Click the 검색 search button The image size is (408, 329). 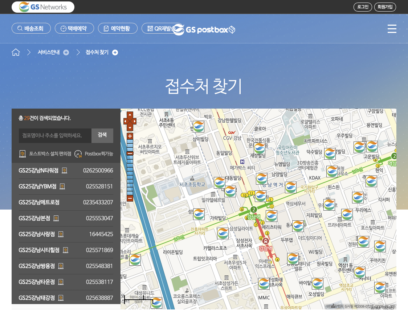pyautogui.click(x=102, y=135)
